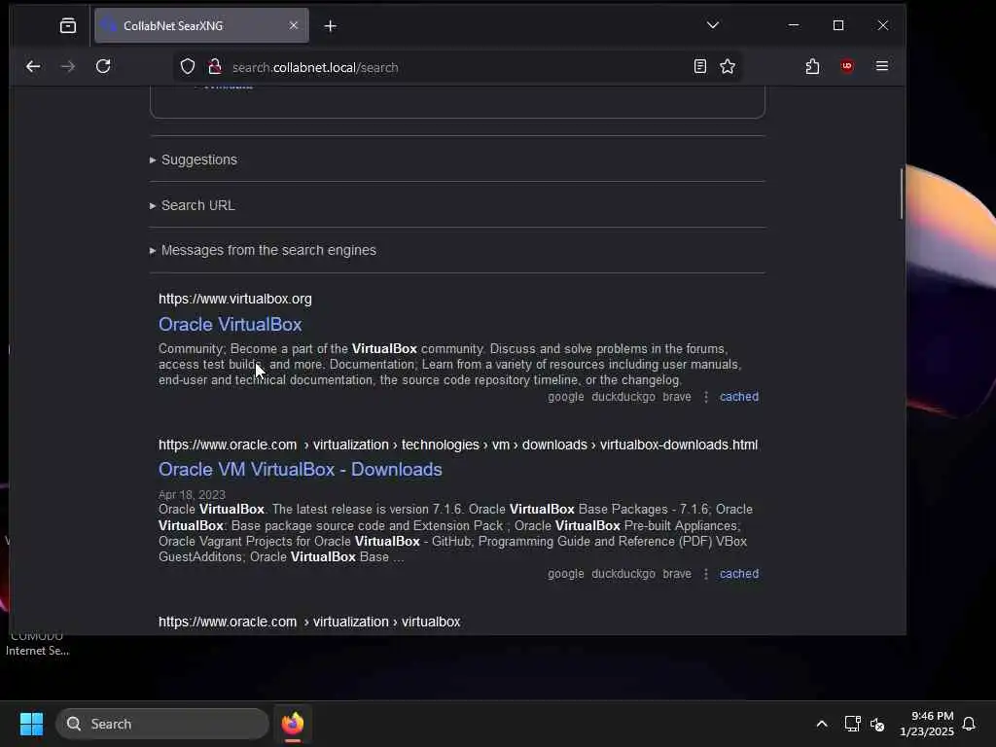Bookmark this page with the star icon
The height and width of the screenshot is (747, 996).
(728, 67)
